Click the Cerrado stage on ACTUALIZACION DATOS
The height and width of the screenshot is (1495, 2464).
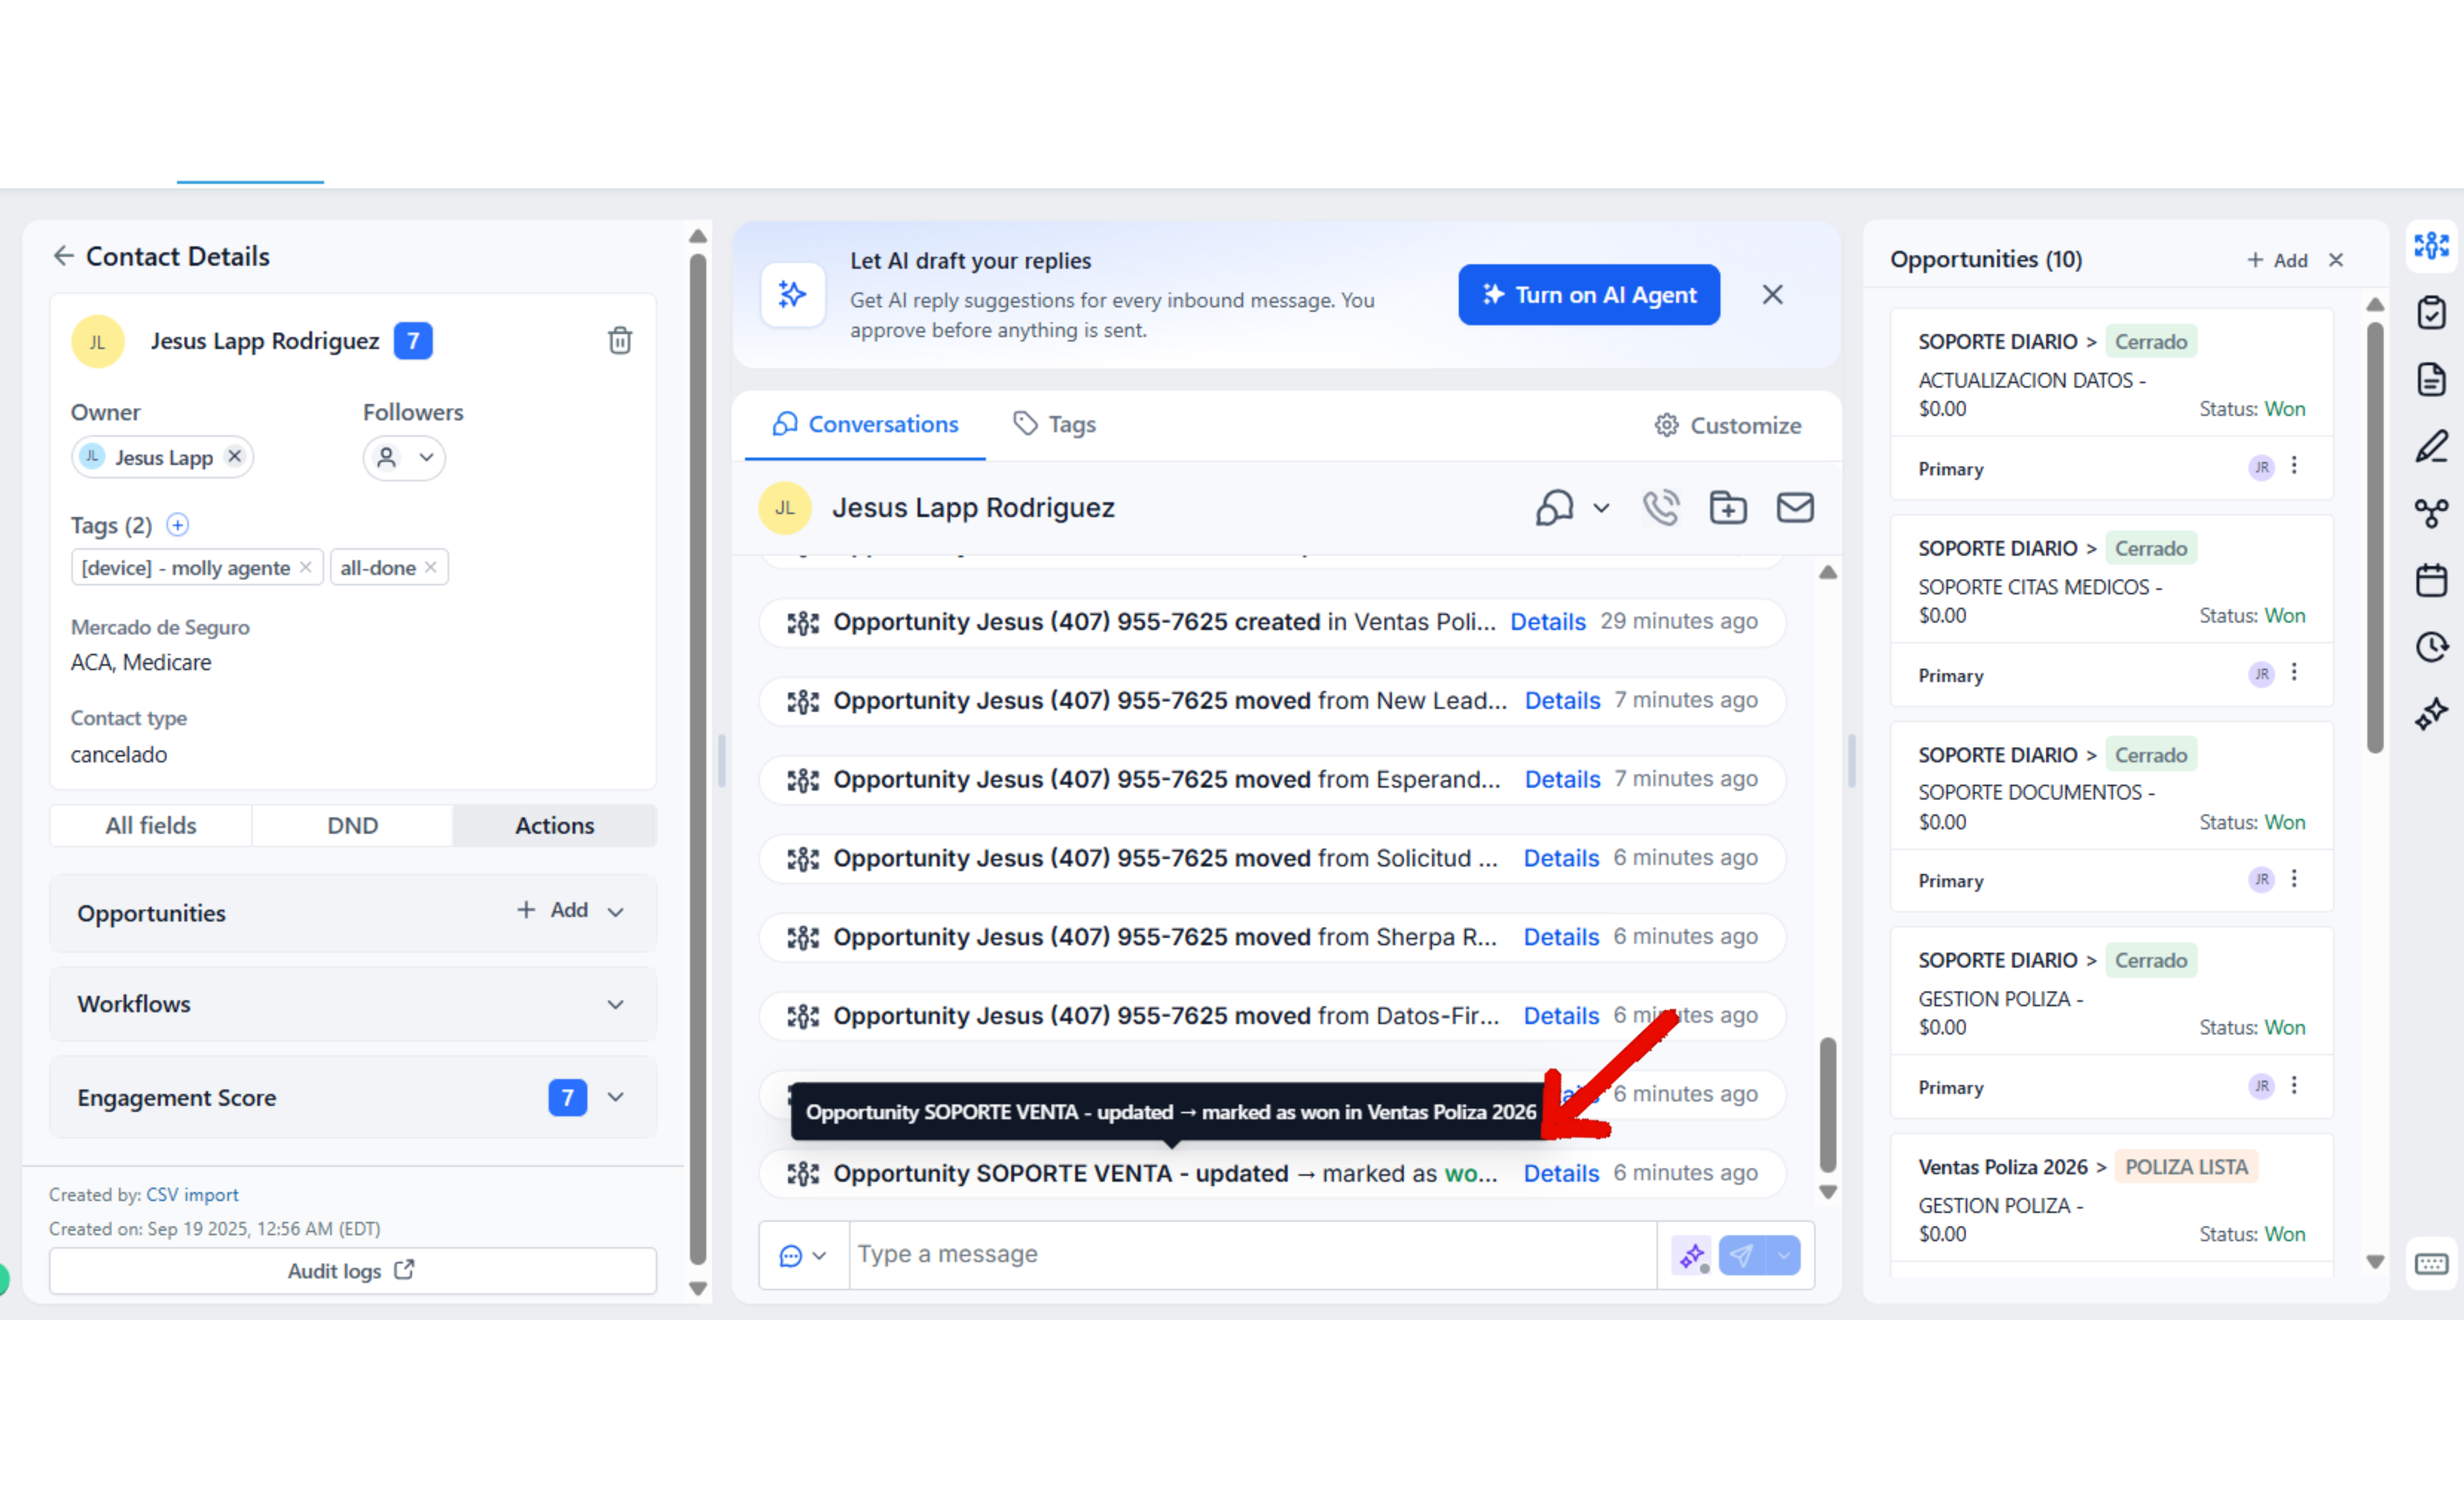2151,342
